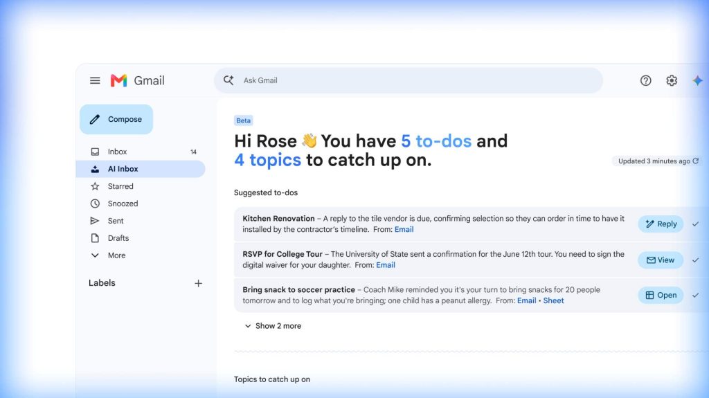Open the Snoozed folder
This screenshot has width=709, height=398.
[x=141, y=203]
